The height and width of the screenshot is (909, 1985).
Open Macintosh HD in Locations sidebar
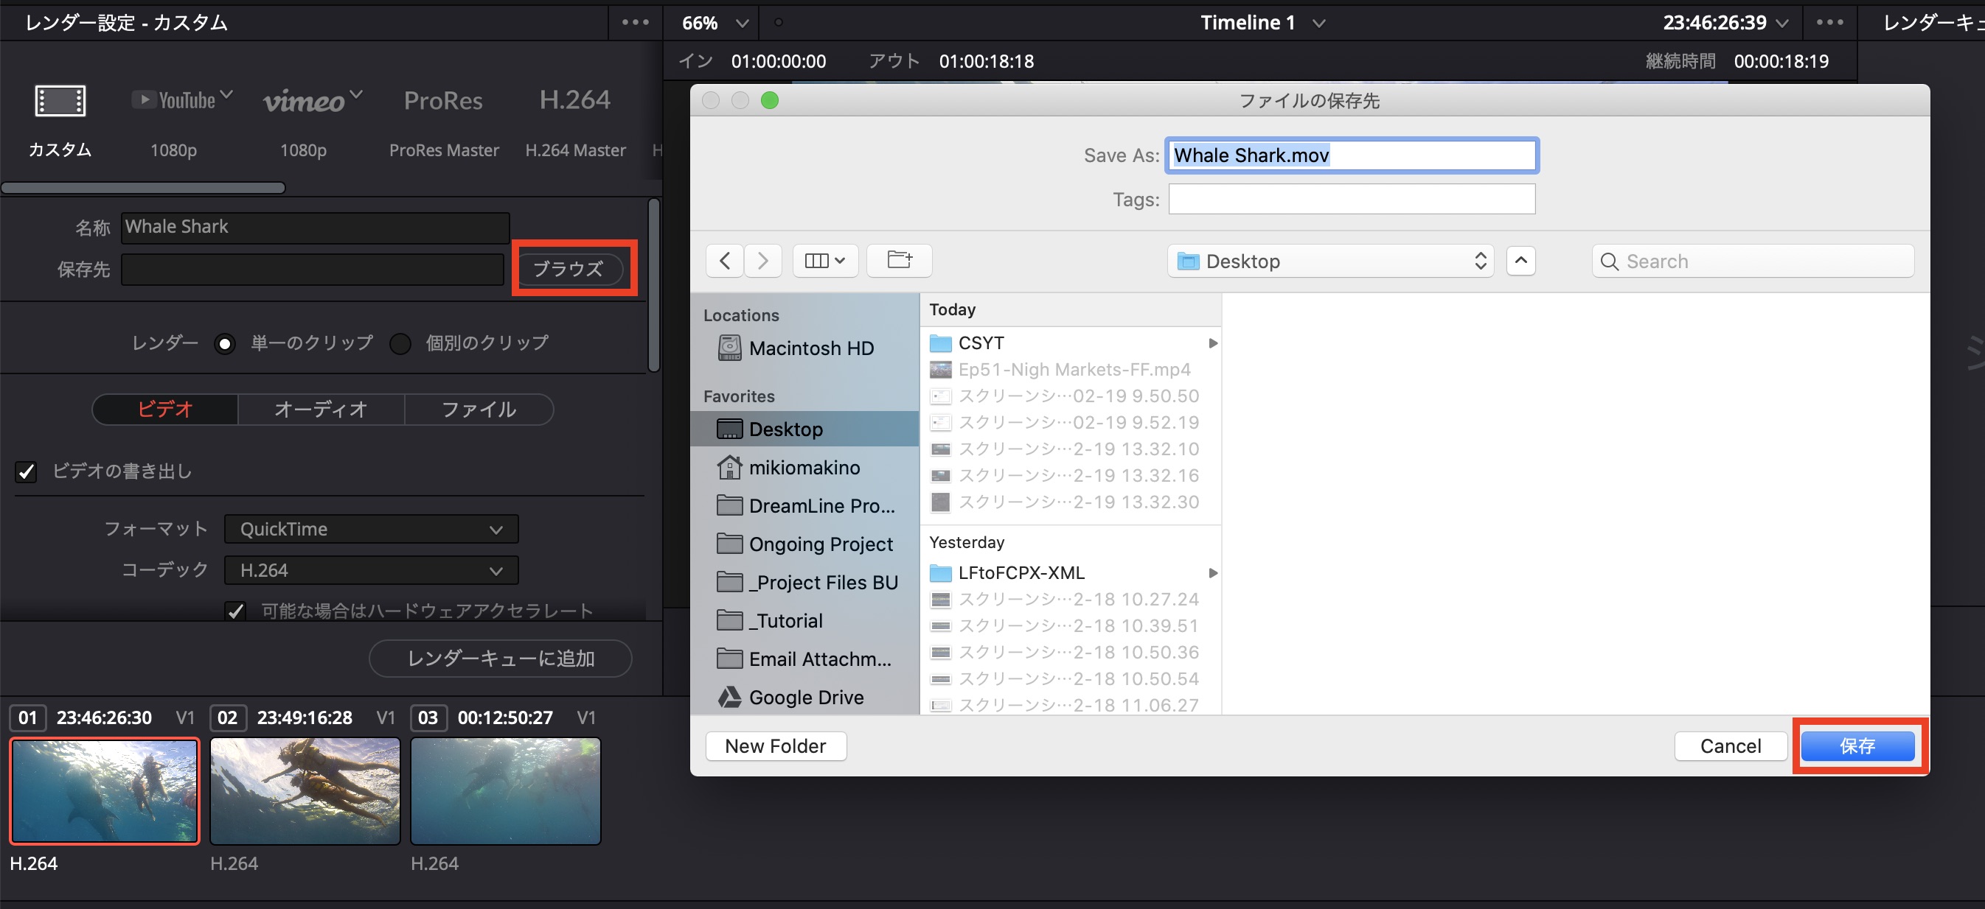[x=810, y=348]
